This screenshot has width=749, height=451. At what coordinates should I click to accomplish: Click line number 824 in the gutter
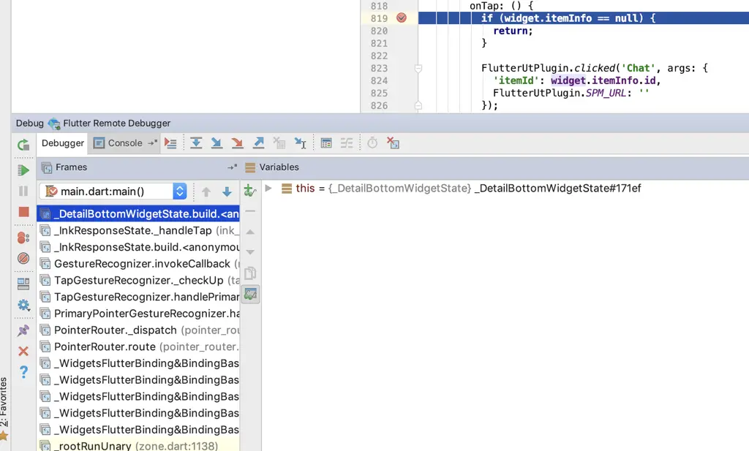point(380,80)
